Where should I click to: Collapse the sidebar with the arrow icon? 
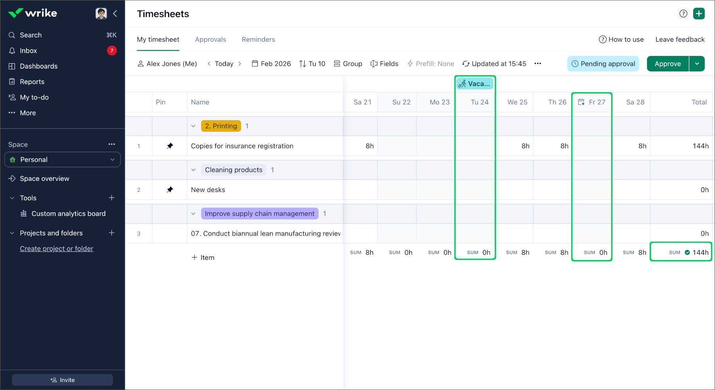click(115, 13)
